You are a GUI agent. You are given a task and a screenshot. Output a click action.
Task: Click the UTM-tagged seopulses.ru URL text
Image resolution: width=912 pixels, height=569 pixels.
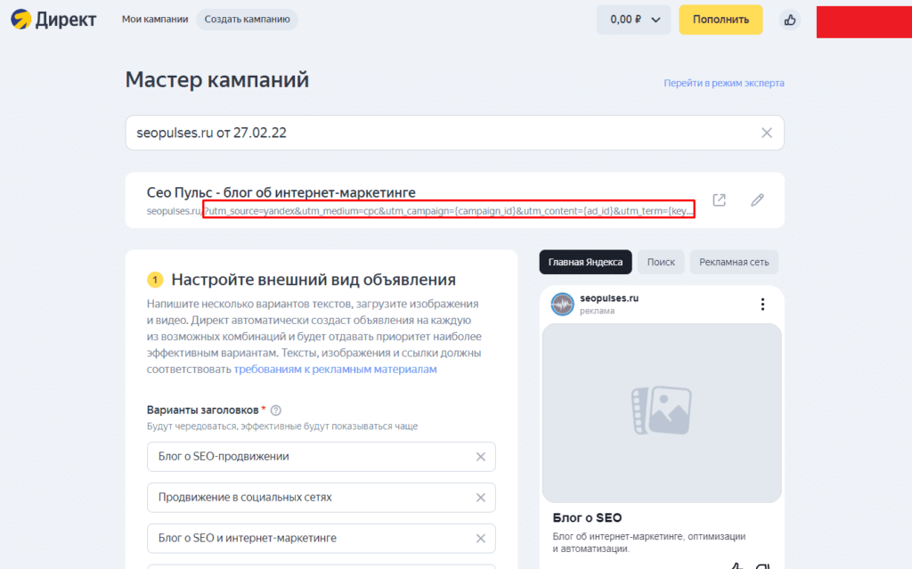point(420,211)
